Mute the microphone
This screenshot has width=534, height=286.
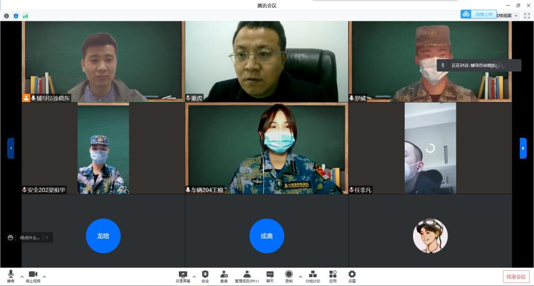click(10, 276)
